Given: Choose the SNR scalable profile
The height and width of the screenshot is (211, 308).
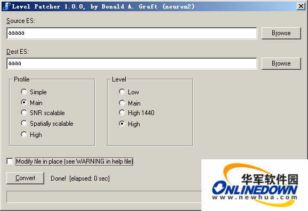Looking at the screenshot, I should [24, 112].
